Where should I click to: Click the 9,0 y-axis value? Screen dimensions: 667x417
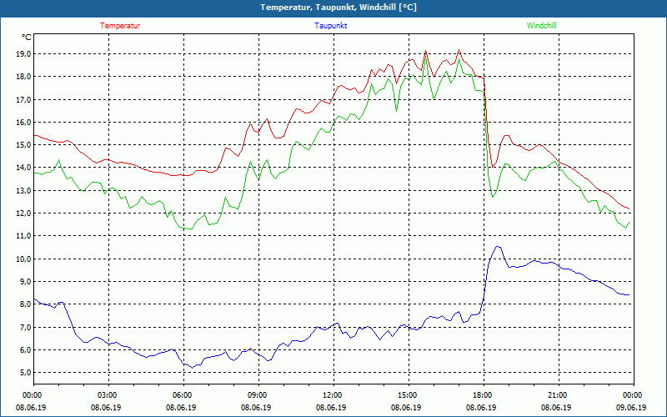pyautogui.click(x=26, y=281)
